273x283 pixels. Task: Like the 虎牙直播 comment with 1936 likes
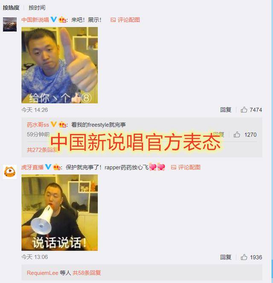coord(244,257)
